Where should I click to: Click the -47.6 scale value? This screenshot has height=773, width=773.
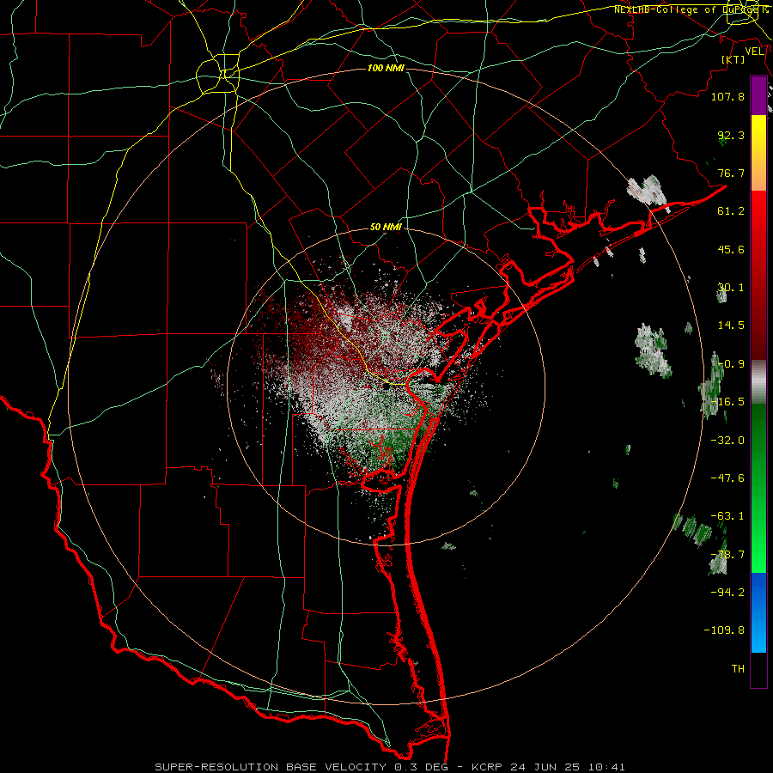[727, 478]
